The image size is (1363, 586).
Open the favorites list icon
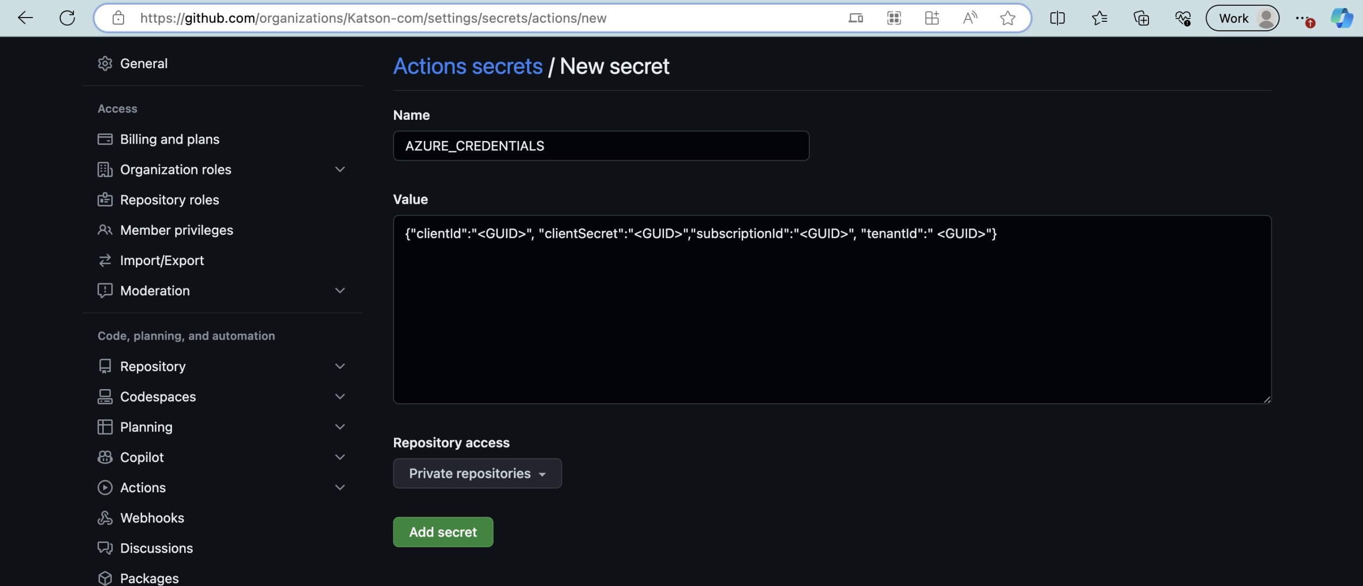[1099, 18]
